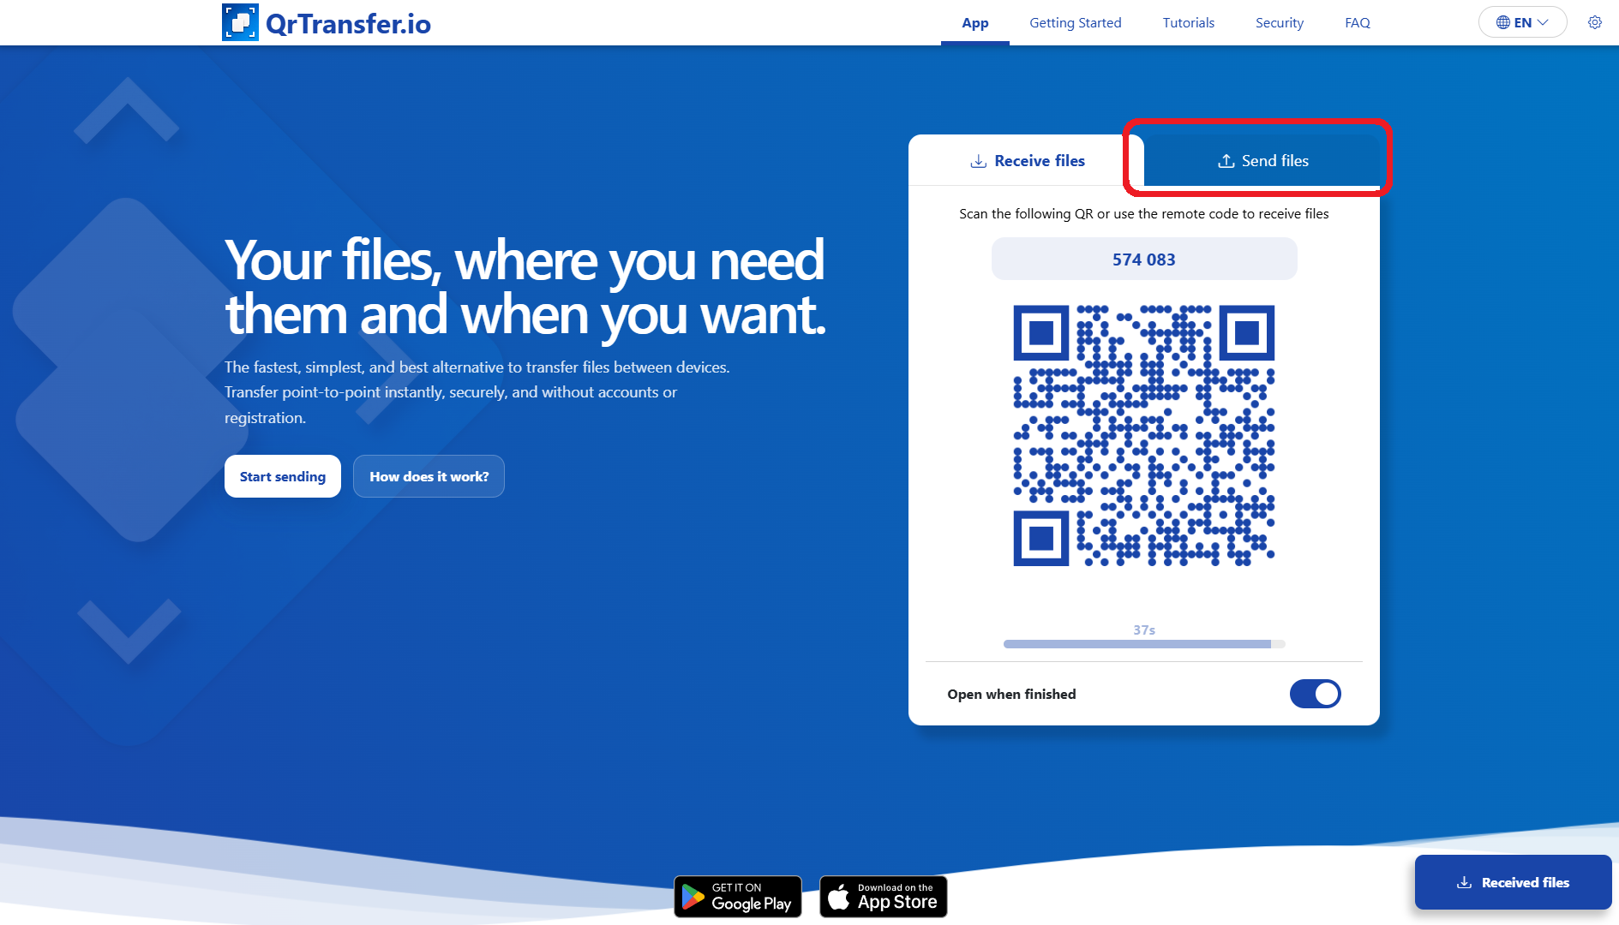Click the Get it on Google Play badge
Screen dimensions: 1619x925
coord(738,897)
